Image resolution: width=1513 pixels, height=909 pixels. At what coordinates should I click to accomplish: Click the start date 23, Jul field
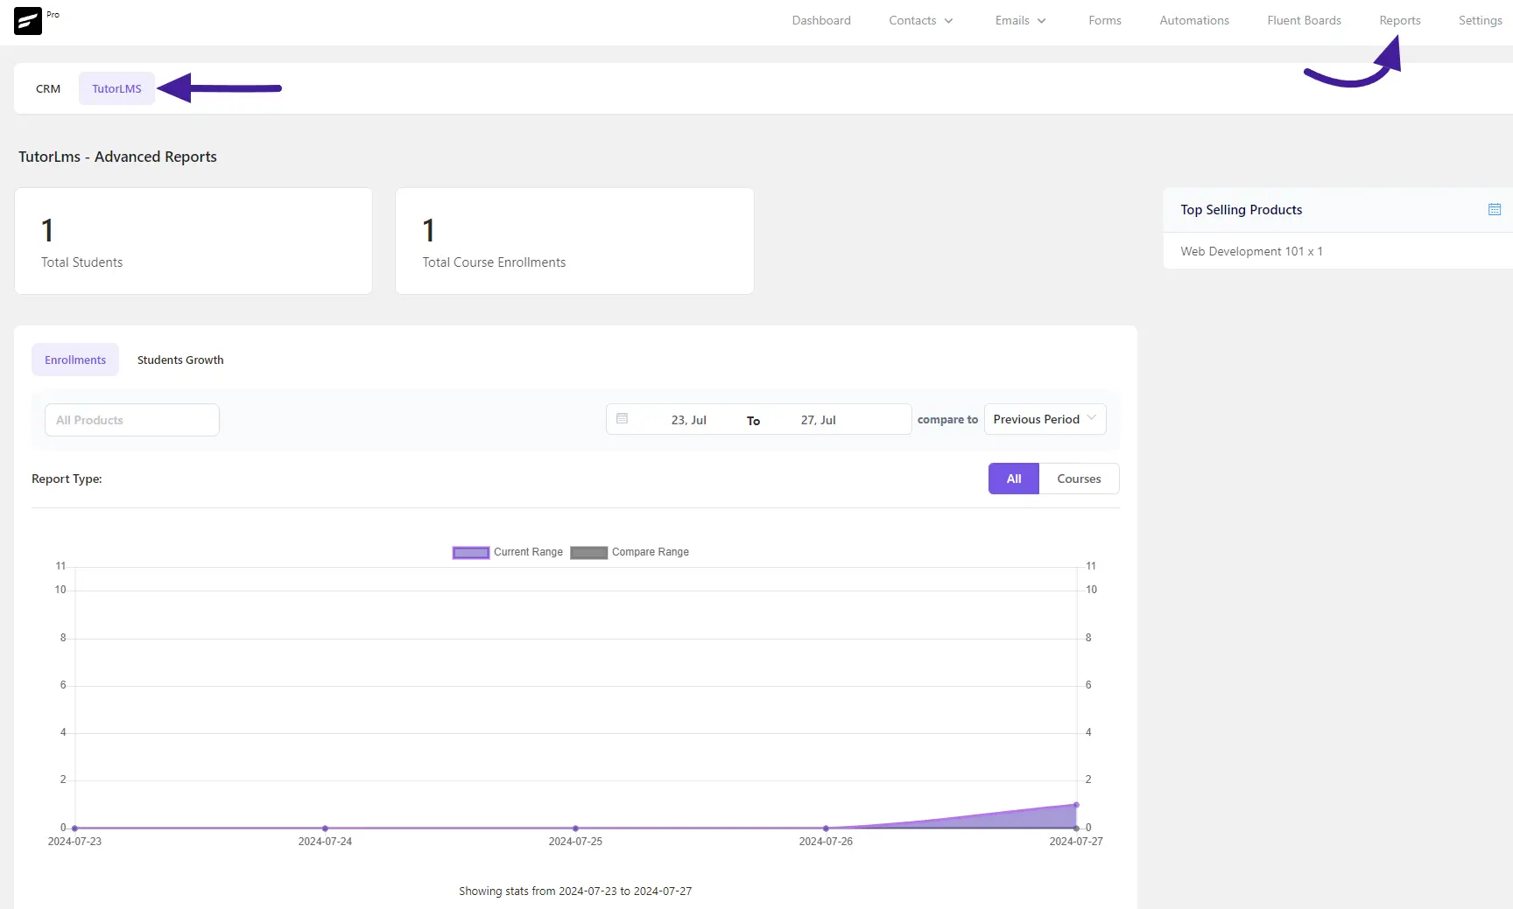point(688,420)
